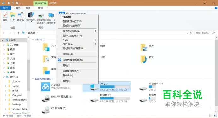Collapse 此电脑 tree node
This screenshot has height=118, width=218.
pos(3,40)
